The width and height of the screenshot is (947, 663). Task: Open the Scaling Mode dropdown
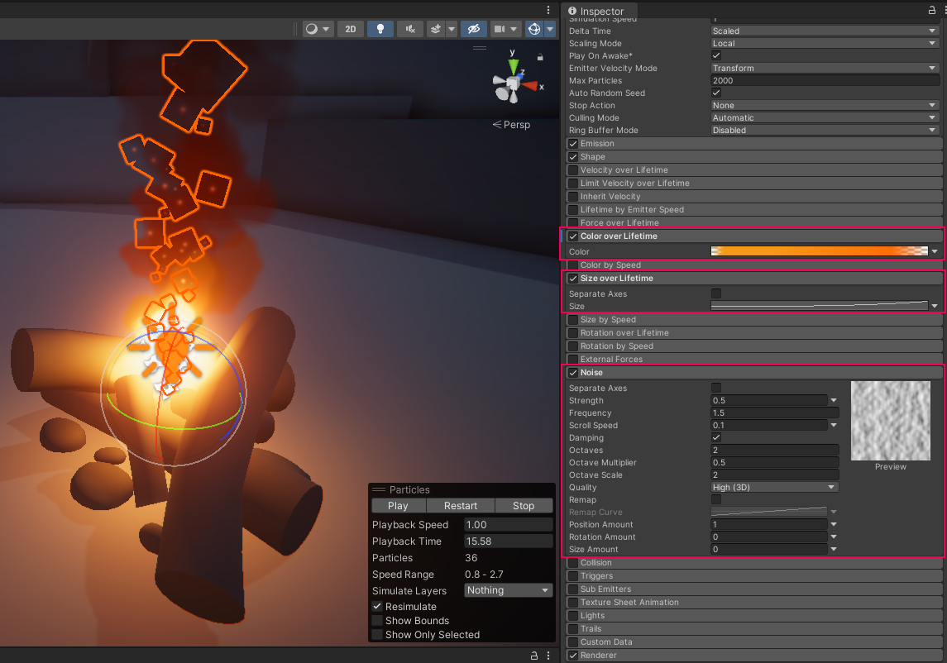[x=825, y=44]
